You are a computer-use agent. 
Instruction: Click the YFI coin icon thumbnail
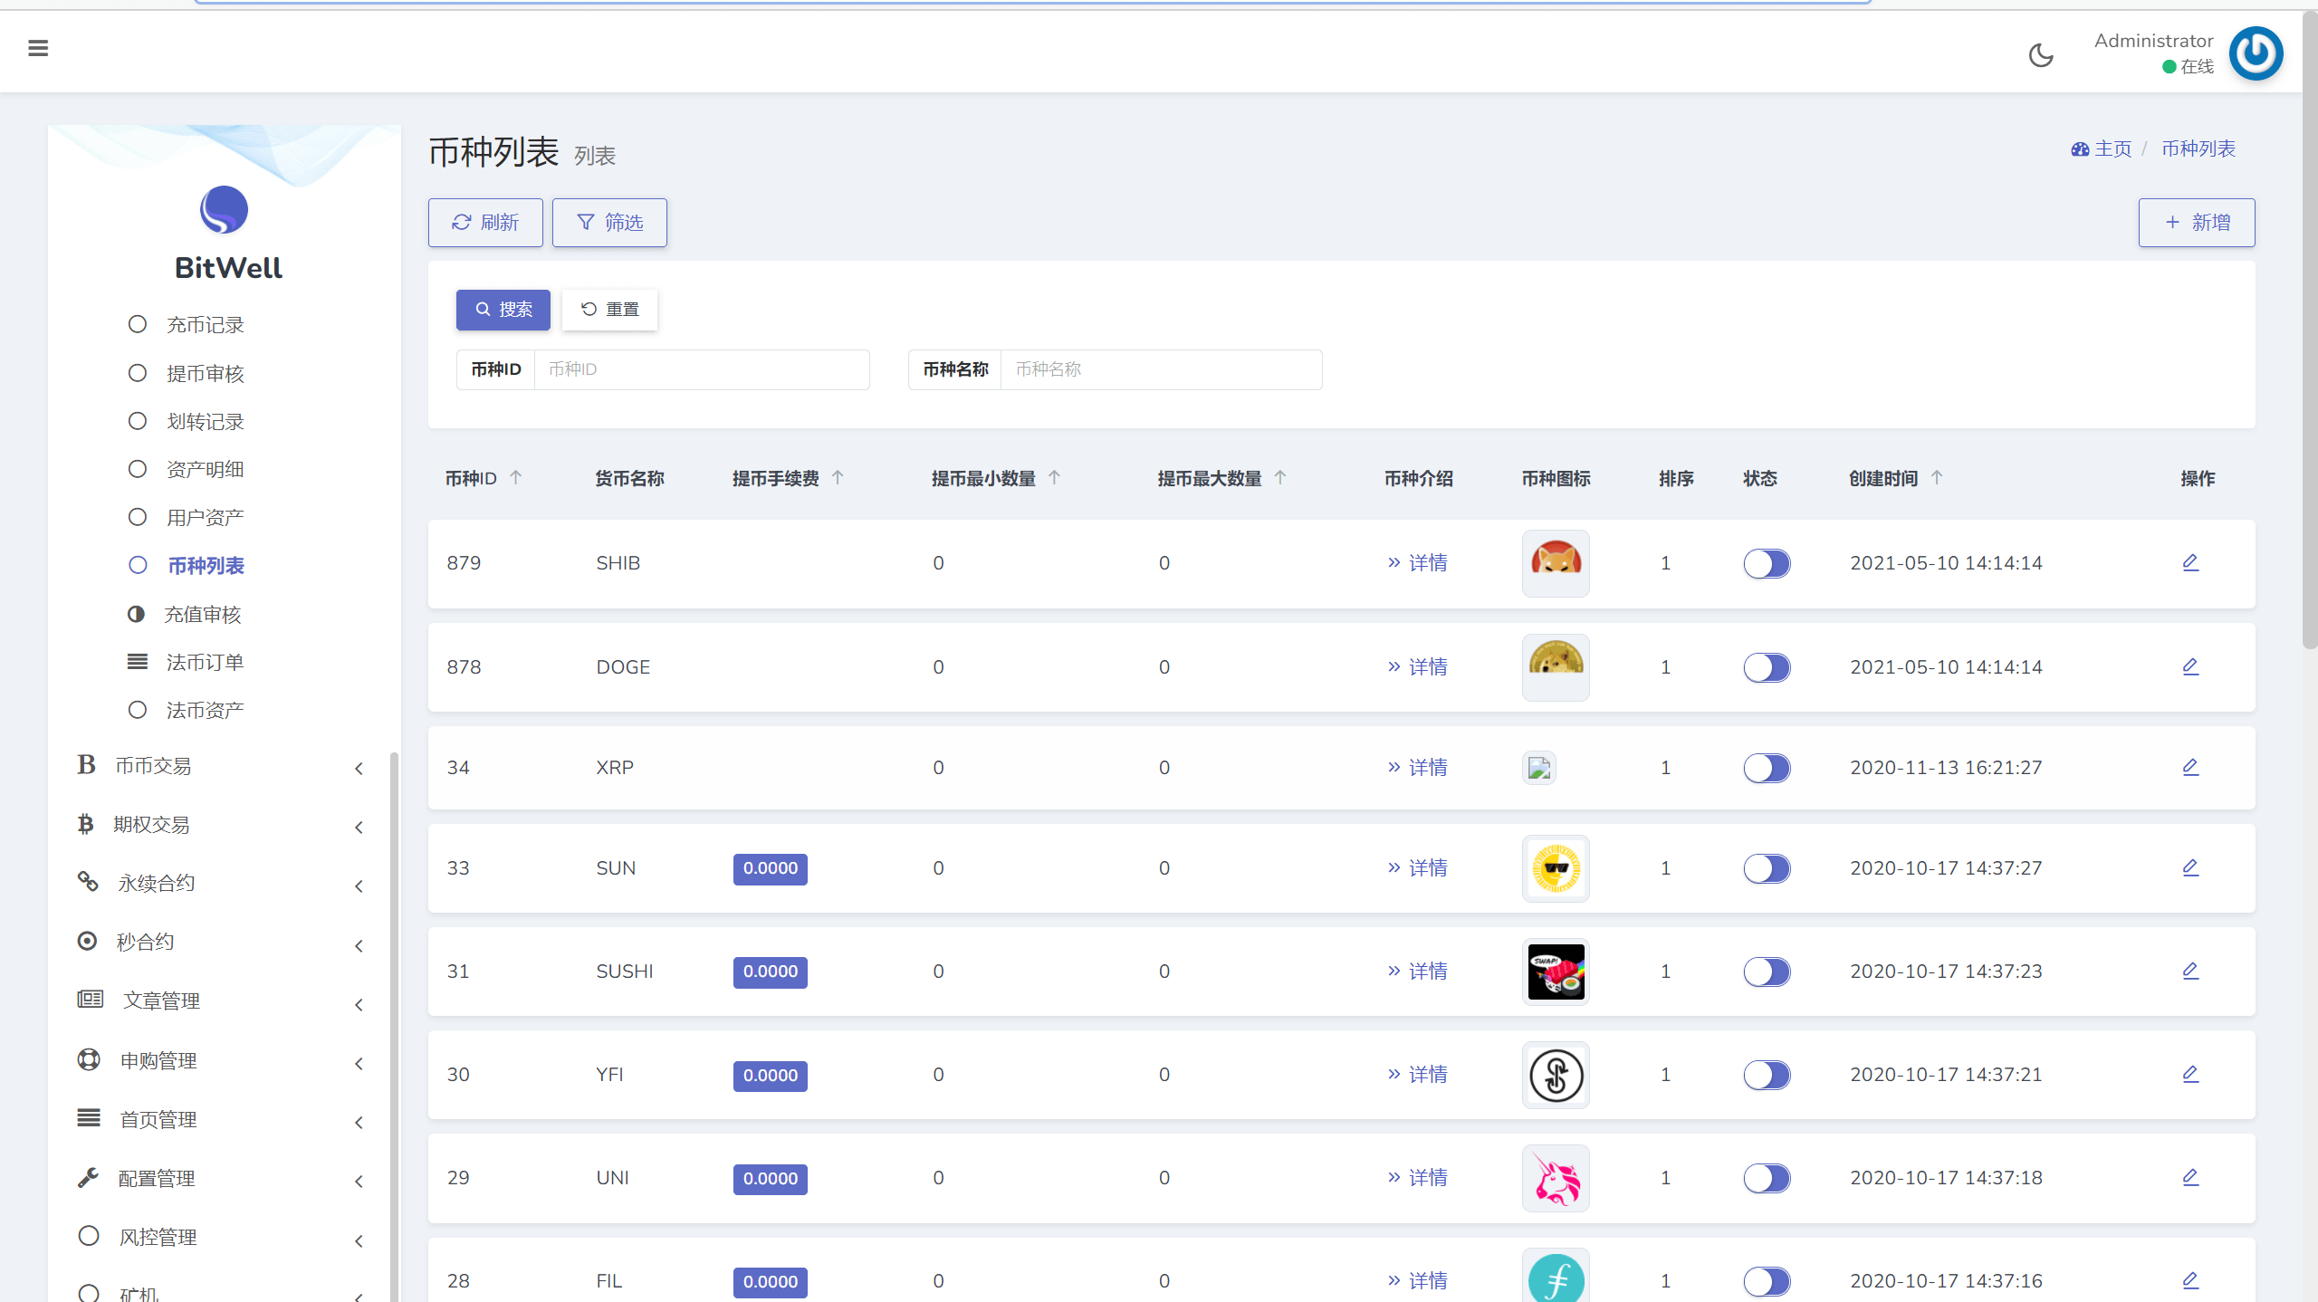[1556, 1076]
